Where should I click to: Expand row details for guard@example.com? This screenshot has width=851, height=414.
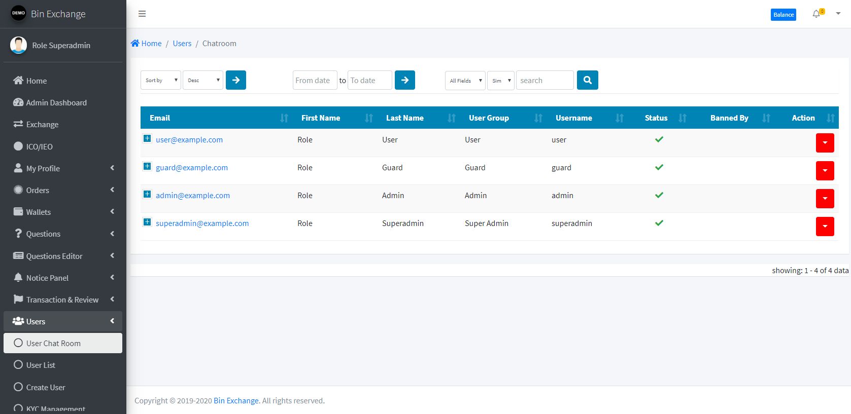[x=147, y=166]
